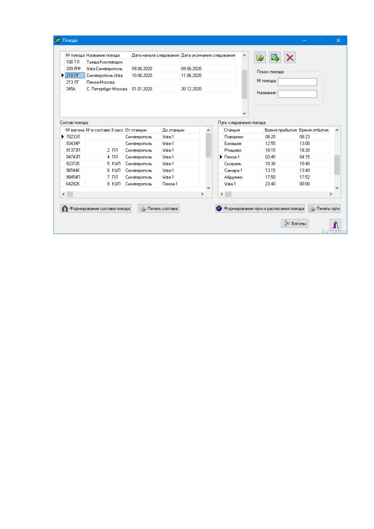The height and width of the screenshot is (529, 374).
Task: Click the Время прибытия column header
Action: (x=281, y=130)
